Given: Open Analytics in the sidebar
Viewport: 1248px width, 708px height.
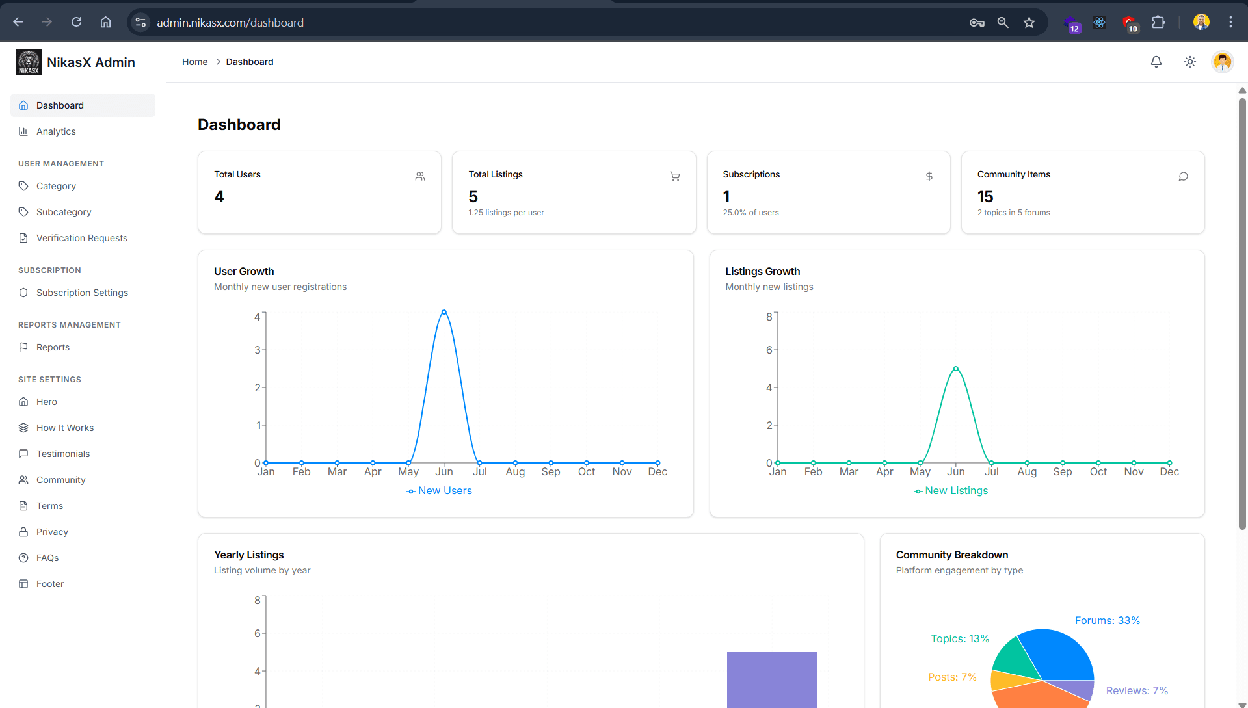Looking at the screenshot, I should pyautogui.click(x=83, y=131).
